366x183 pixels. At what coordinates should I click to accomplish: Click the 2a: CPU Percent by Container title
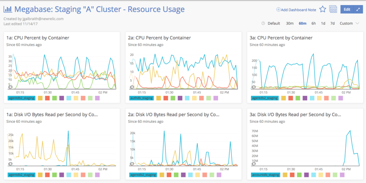point(159,38)
